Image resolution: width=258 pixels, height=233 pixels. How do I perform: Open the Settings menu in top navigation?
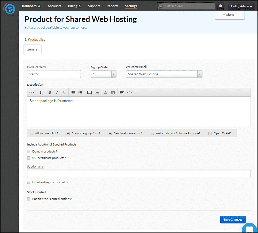pos(131,6)
